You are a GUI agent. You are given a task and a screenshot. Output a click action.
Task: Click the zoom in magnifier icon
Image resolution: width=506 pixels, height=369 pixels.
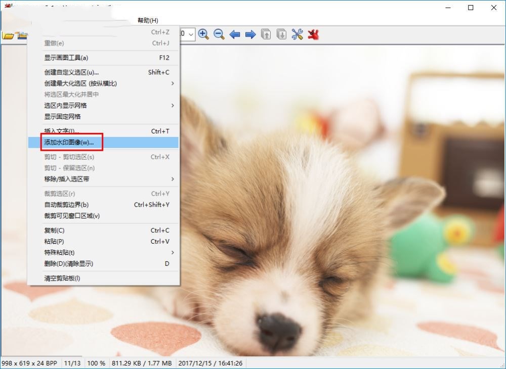tap(203, 34)
